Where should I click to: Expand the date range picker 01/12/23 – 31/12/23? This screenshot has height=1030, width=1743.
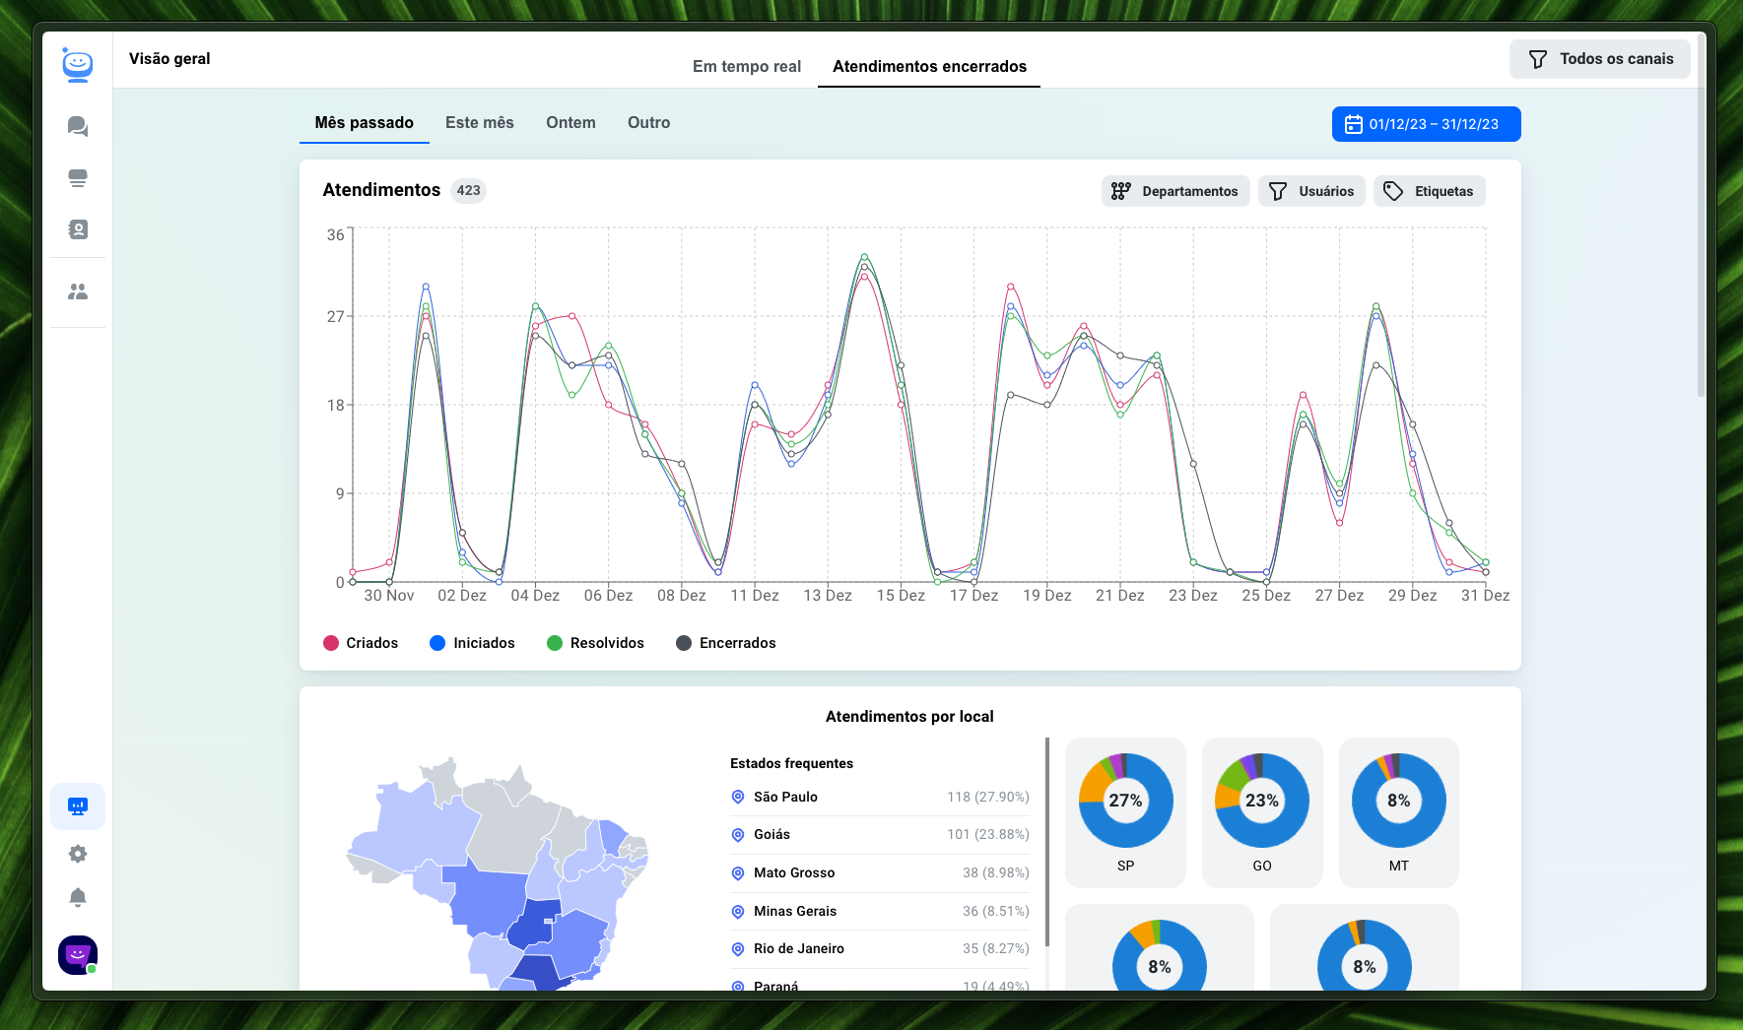1426,124
